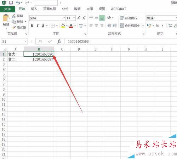The image size is (177, 159).
Task: Open the font size dropdown arrow
Action: (x=74, y=18)
